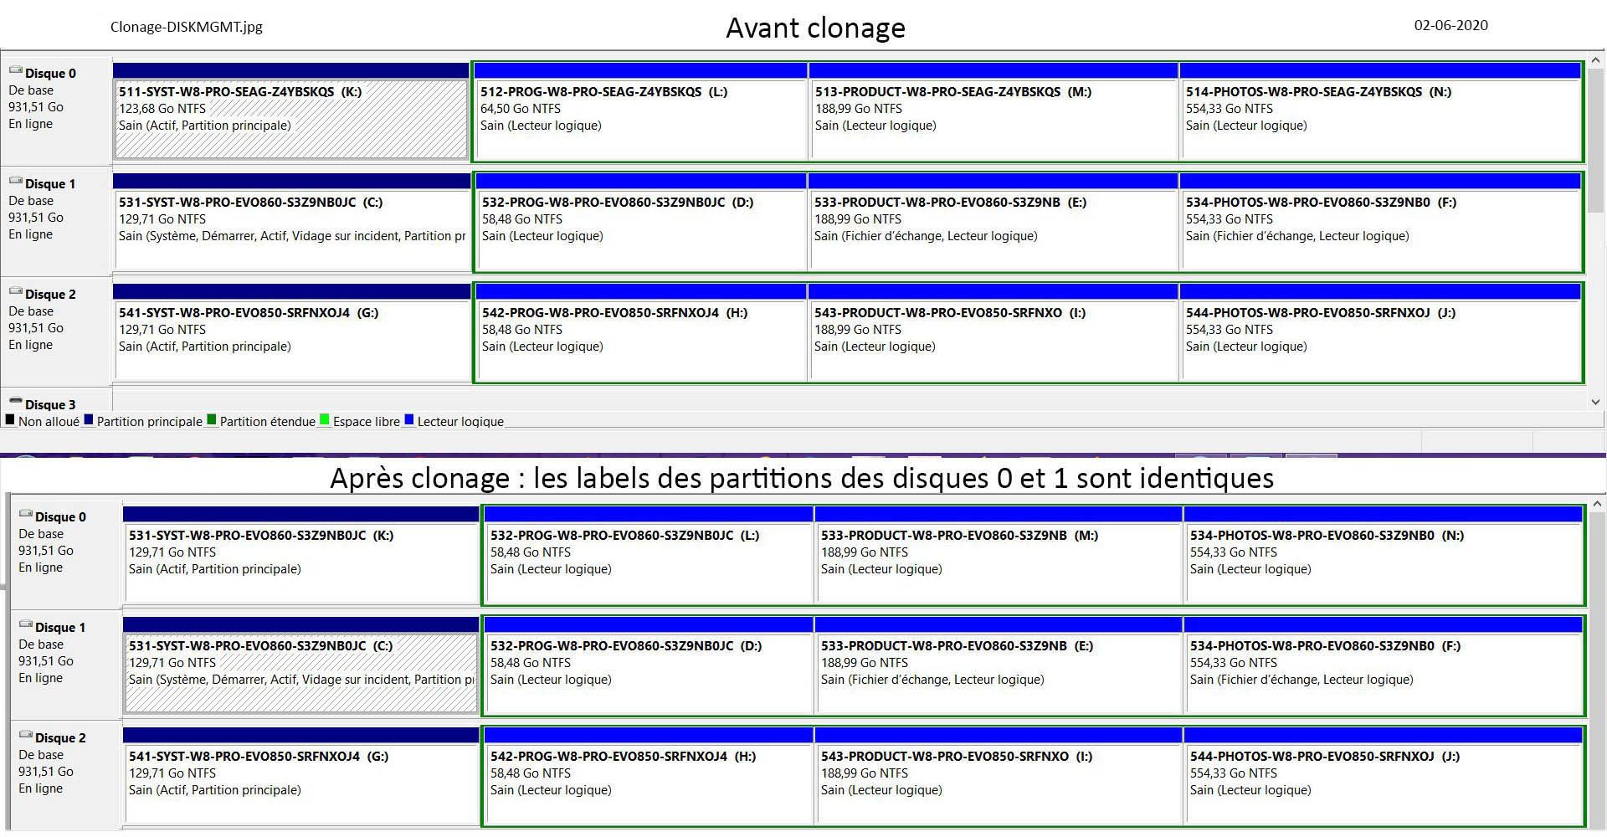
Task: Click the Disque 1 drive icon under Après clonage
Action: pyautogui.click(x=25, y=625)
